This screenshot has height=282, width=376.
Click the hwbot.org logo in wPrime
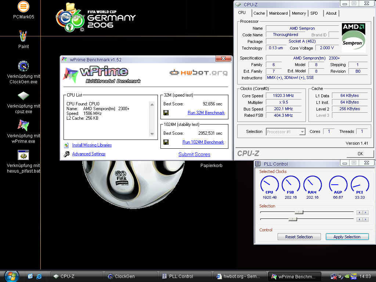point(198,72)
